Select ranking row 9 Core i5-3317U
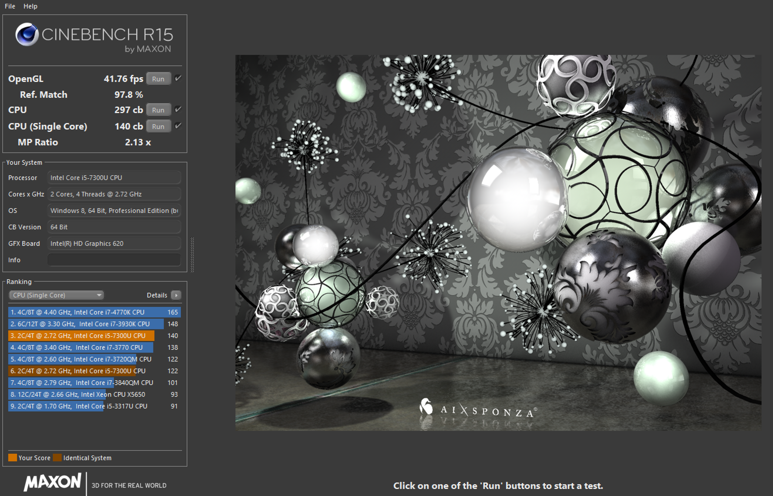This screenshot has width=773, height=496. 94,406
